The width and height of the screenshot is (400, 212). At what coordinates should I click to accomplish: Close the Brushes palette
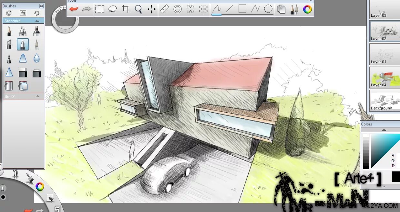point(41,6)
